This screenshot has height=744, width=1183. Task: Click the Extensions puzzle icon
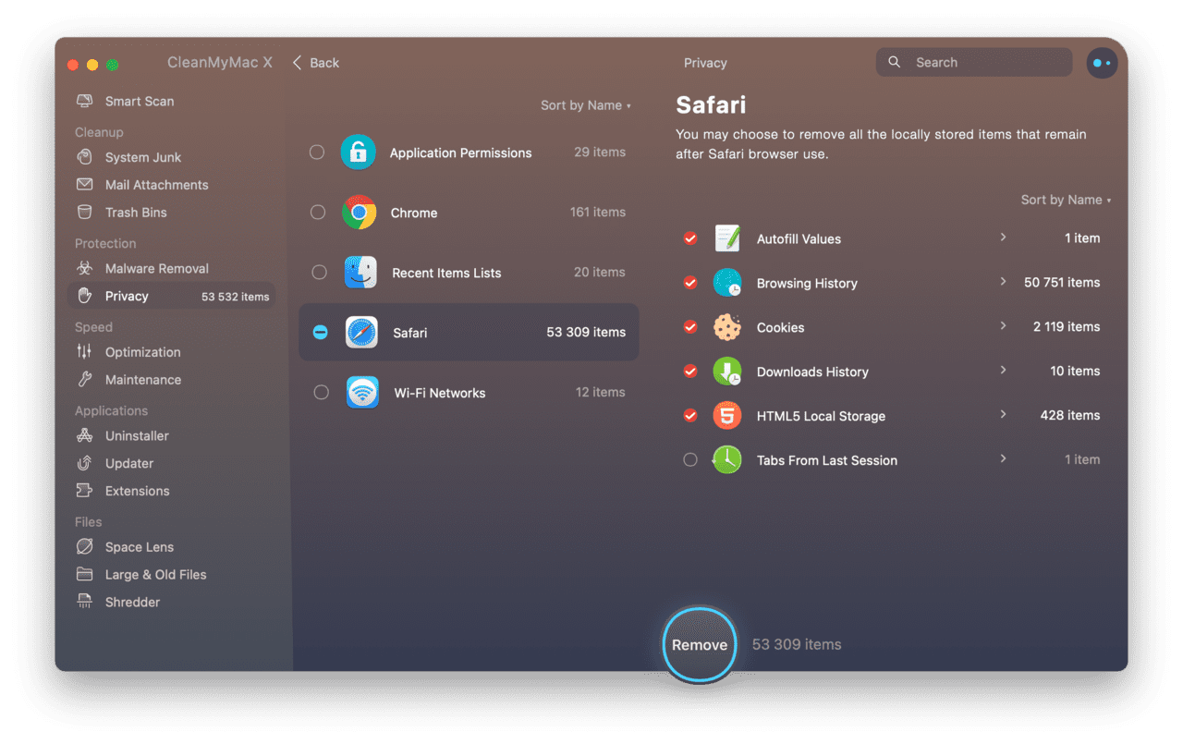pos(85,491)
